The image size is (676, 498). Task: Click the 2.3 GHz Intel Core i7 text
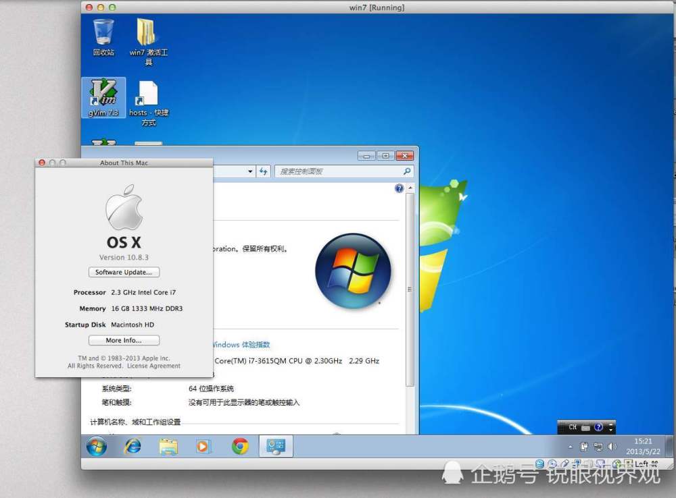coord(143,292)
